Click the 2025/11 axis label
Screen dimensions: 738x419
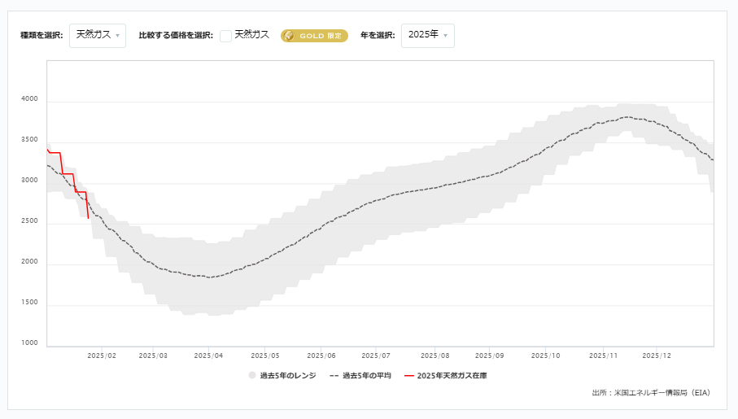[604, 356]
